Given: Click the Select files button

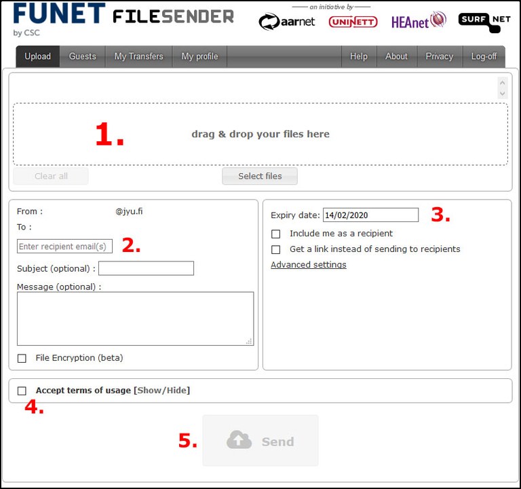Looking at the screenshot, I should click(260, 176).
